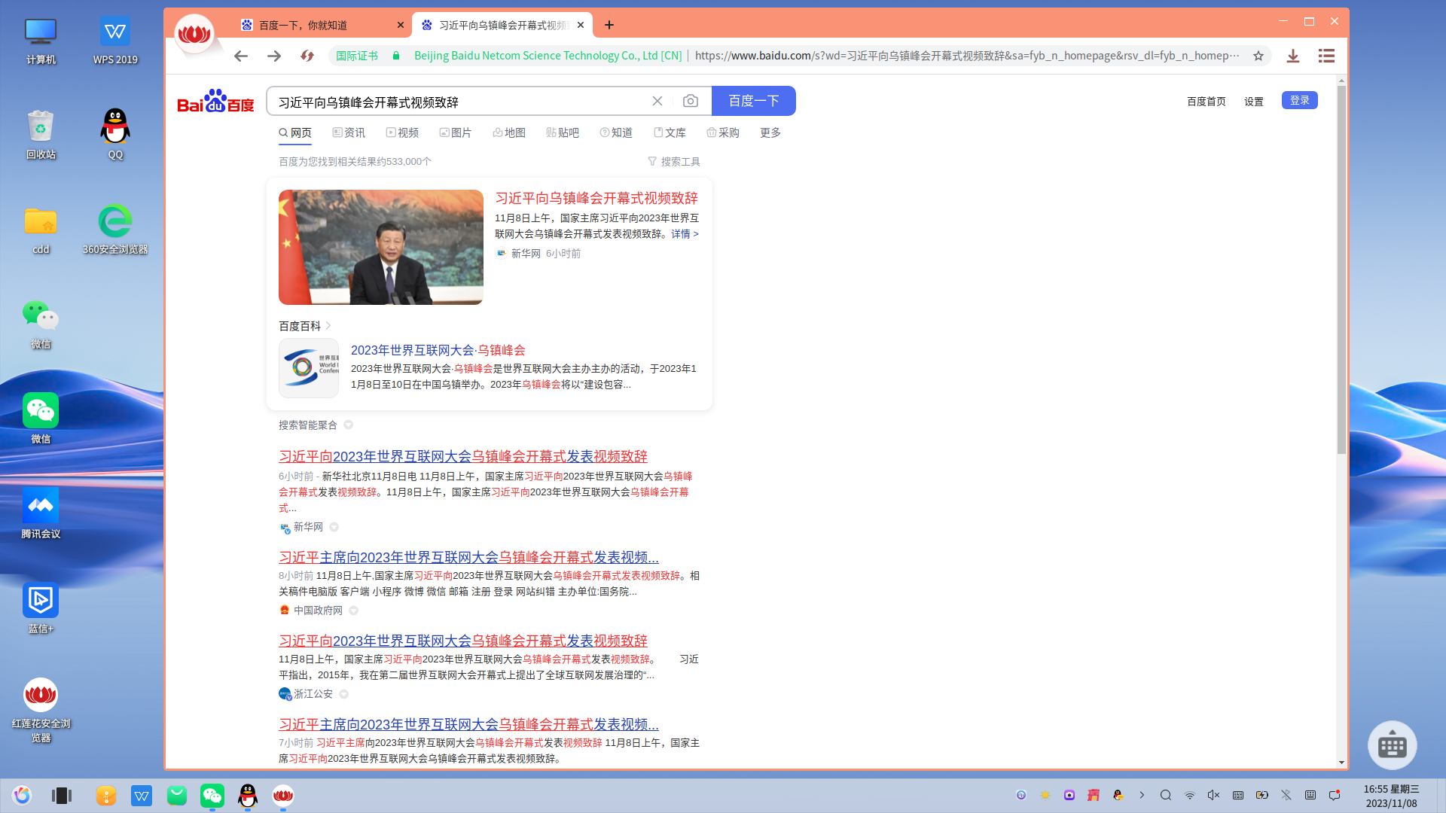Clear the search box with X icon
Image resolution: width=1446 pixels, height=813 pixels.
click(x=657, y=101)
